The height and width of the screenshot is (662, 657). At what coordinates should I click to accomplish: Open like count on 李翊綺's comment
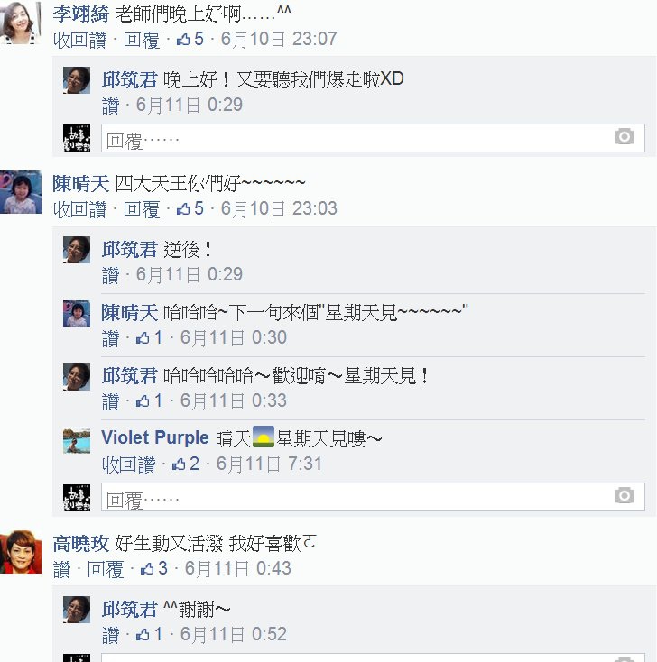point(190,40)
